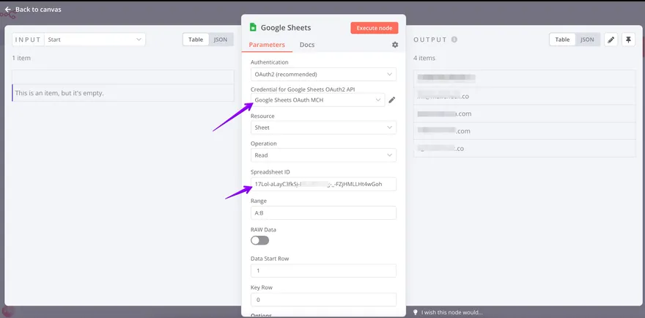Select JSON view in INPUT panel

(x=221, y=40)
